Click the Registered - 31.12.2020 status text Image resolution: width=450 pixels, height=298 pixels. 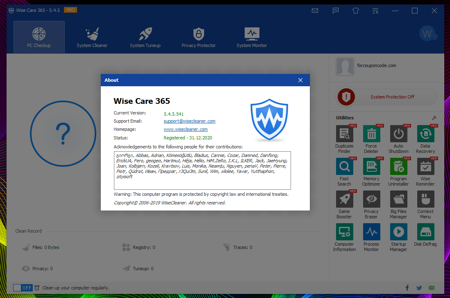188,138
